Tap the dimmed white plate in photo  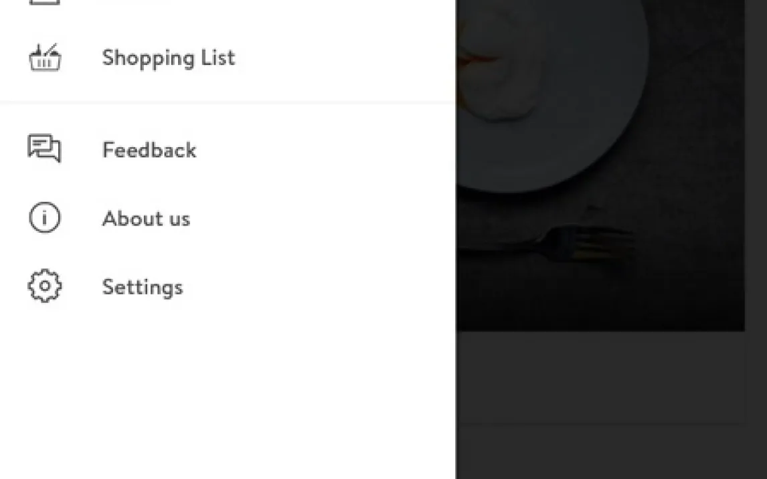tap(569, 147)
